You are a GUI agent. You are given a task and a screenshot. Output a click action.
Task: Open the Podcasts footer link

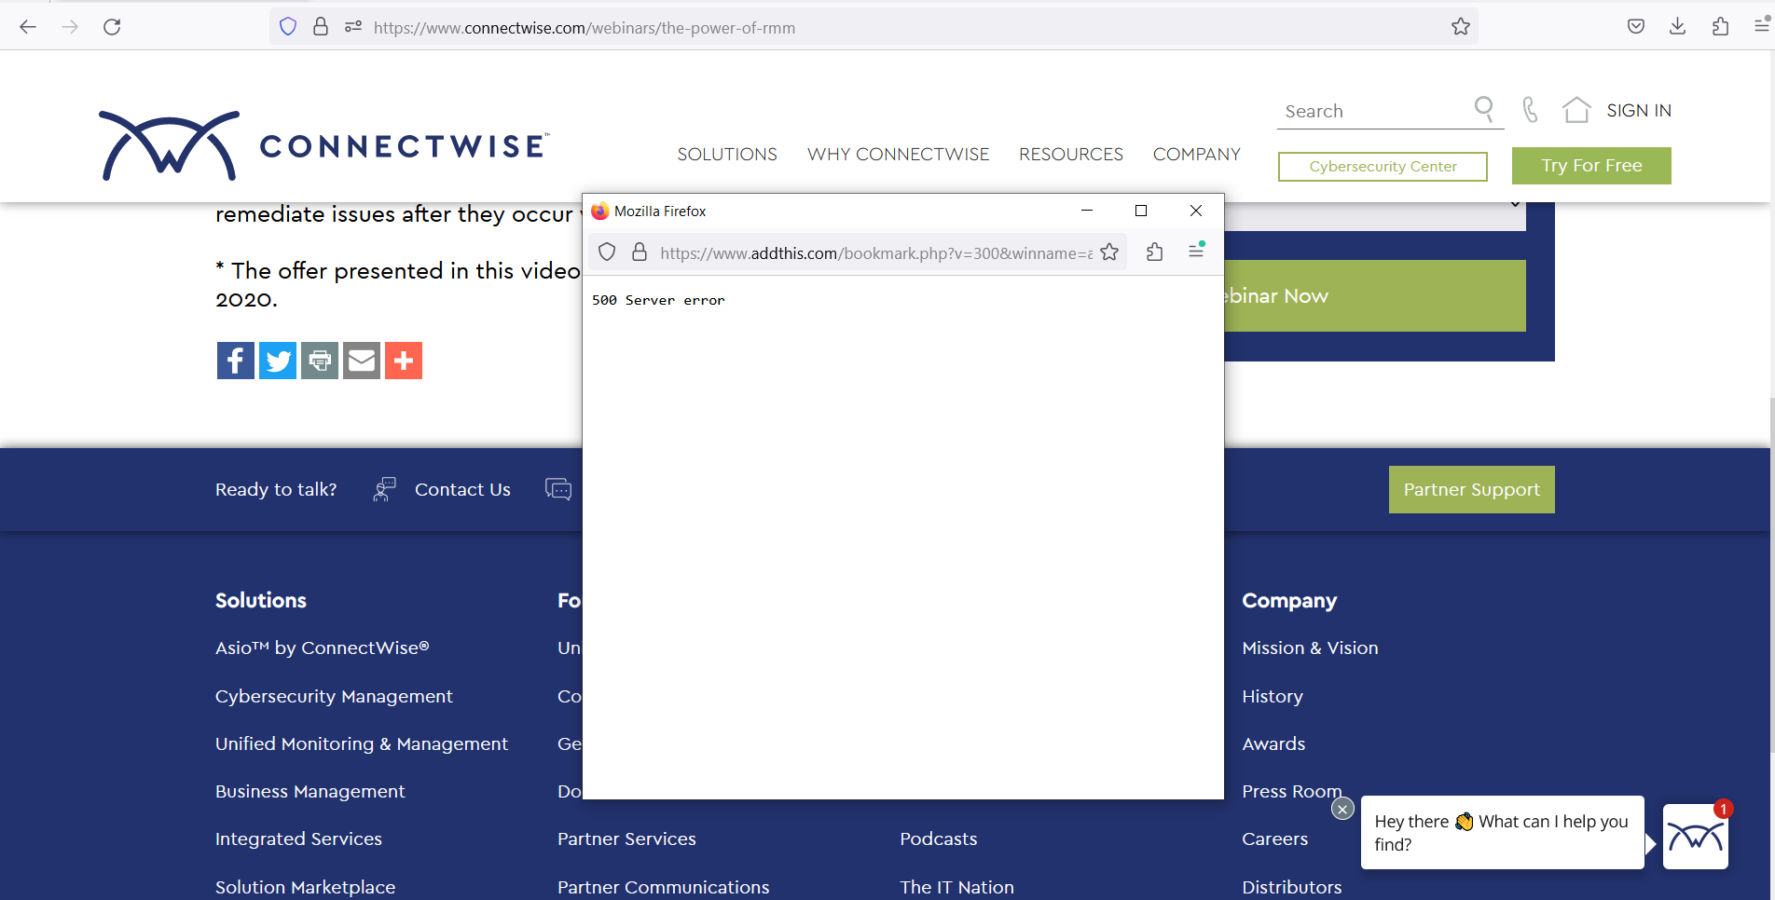click(939, 839)
